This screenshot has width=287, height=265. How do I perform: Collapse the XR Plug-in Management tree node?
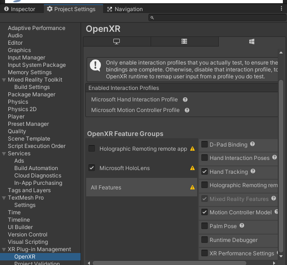[4, 249]
